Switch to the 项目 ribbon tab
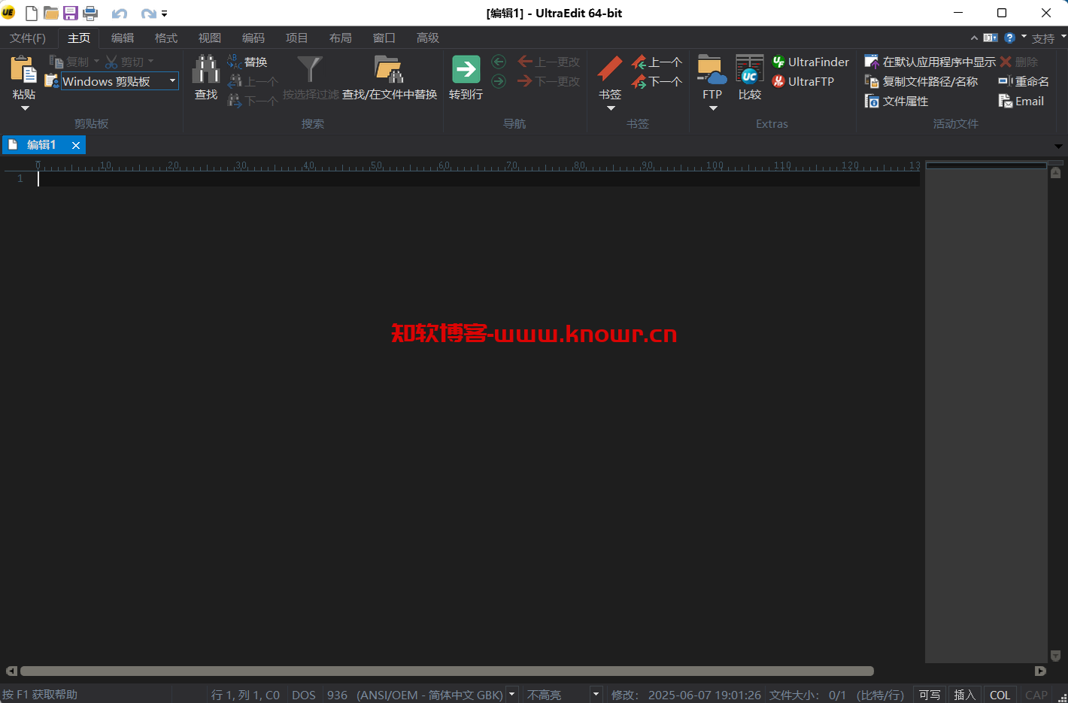This screenshot has width=1068, height=703. (x=297, y=38)
